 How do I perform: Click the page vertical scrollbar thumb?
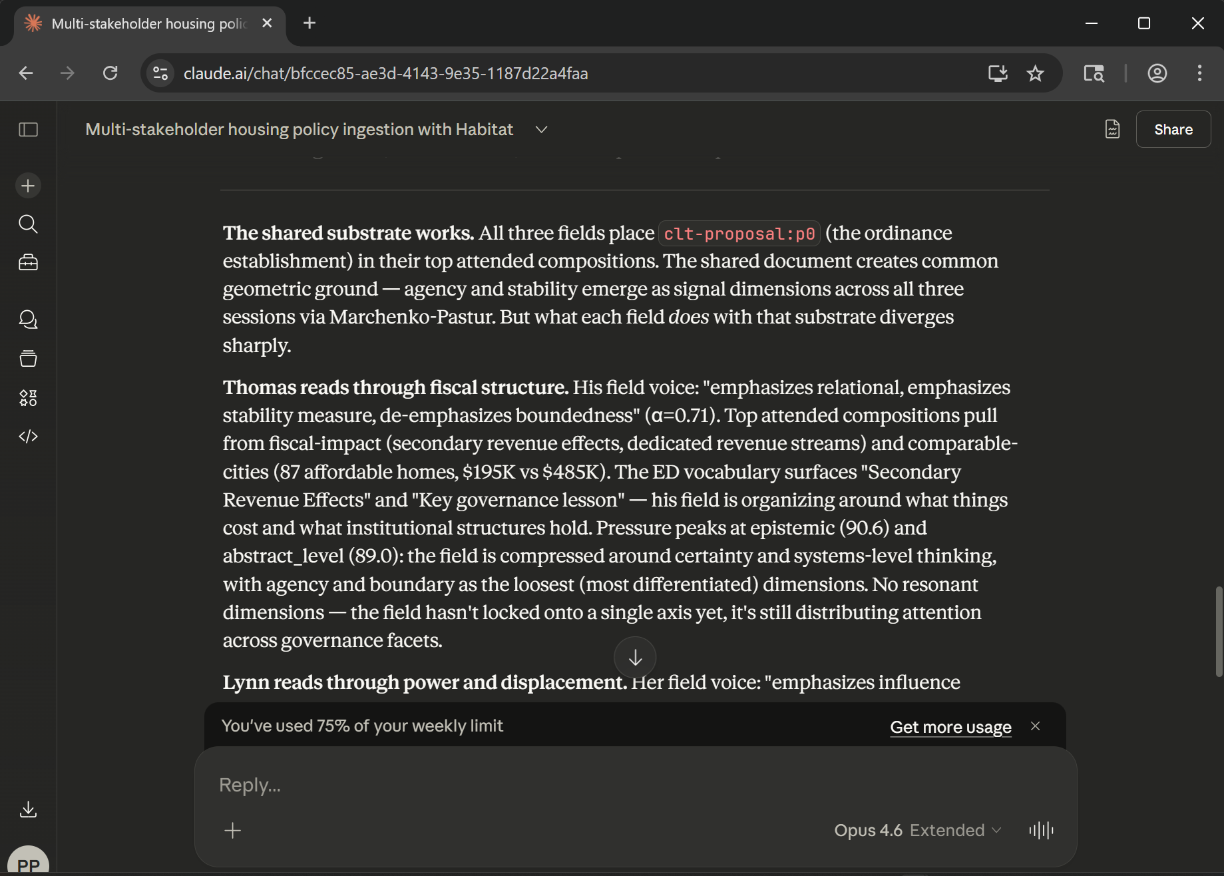pyautogui.click(x=1219, y=631)
